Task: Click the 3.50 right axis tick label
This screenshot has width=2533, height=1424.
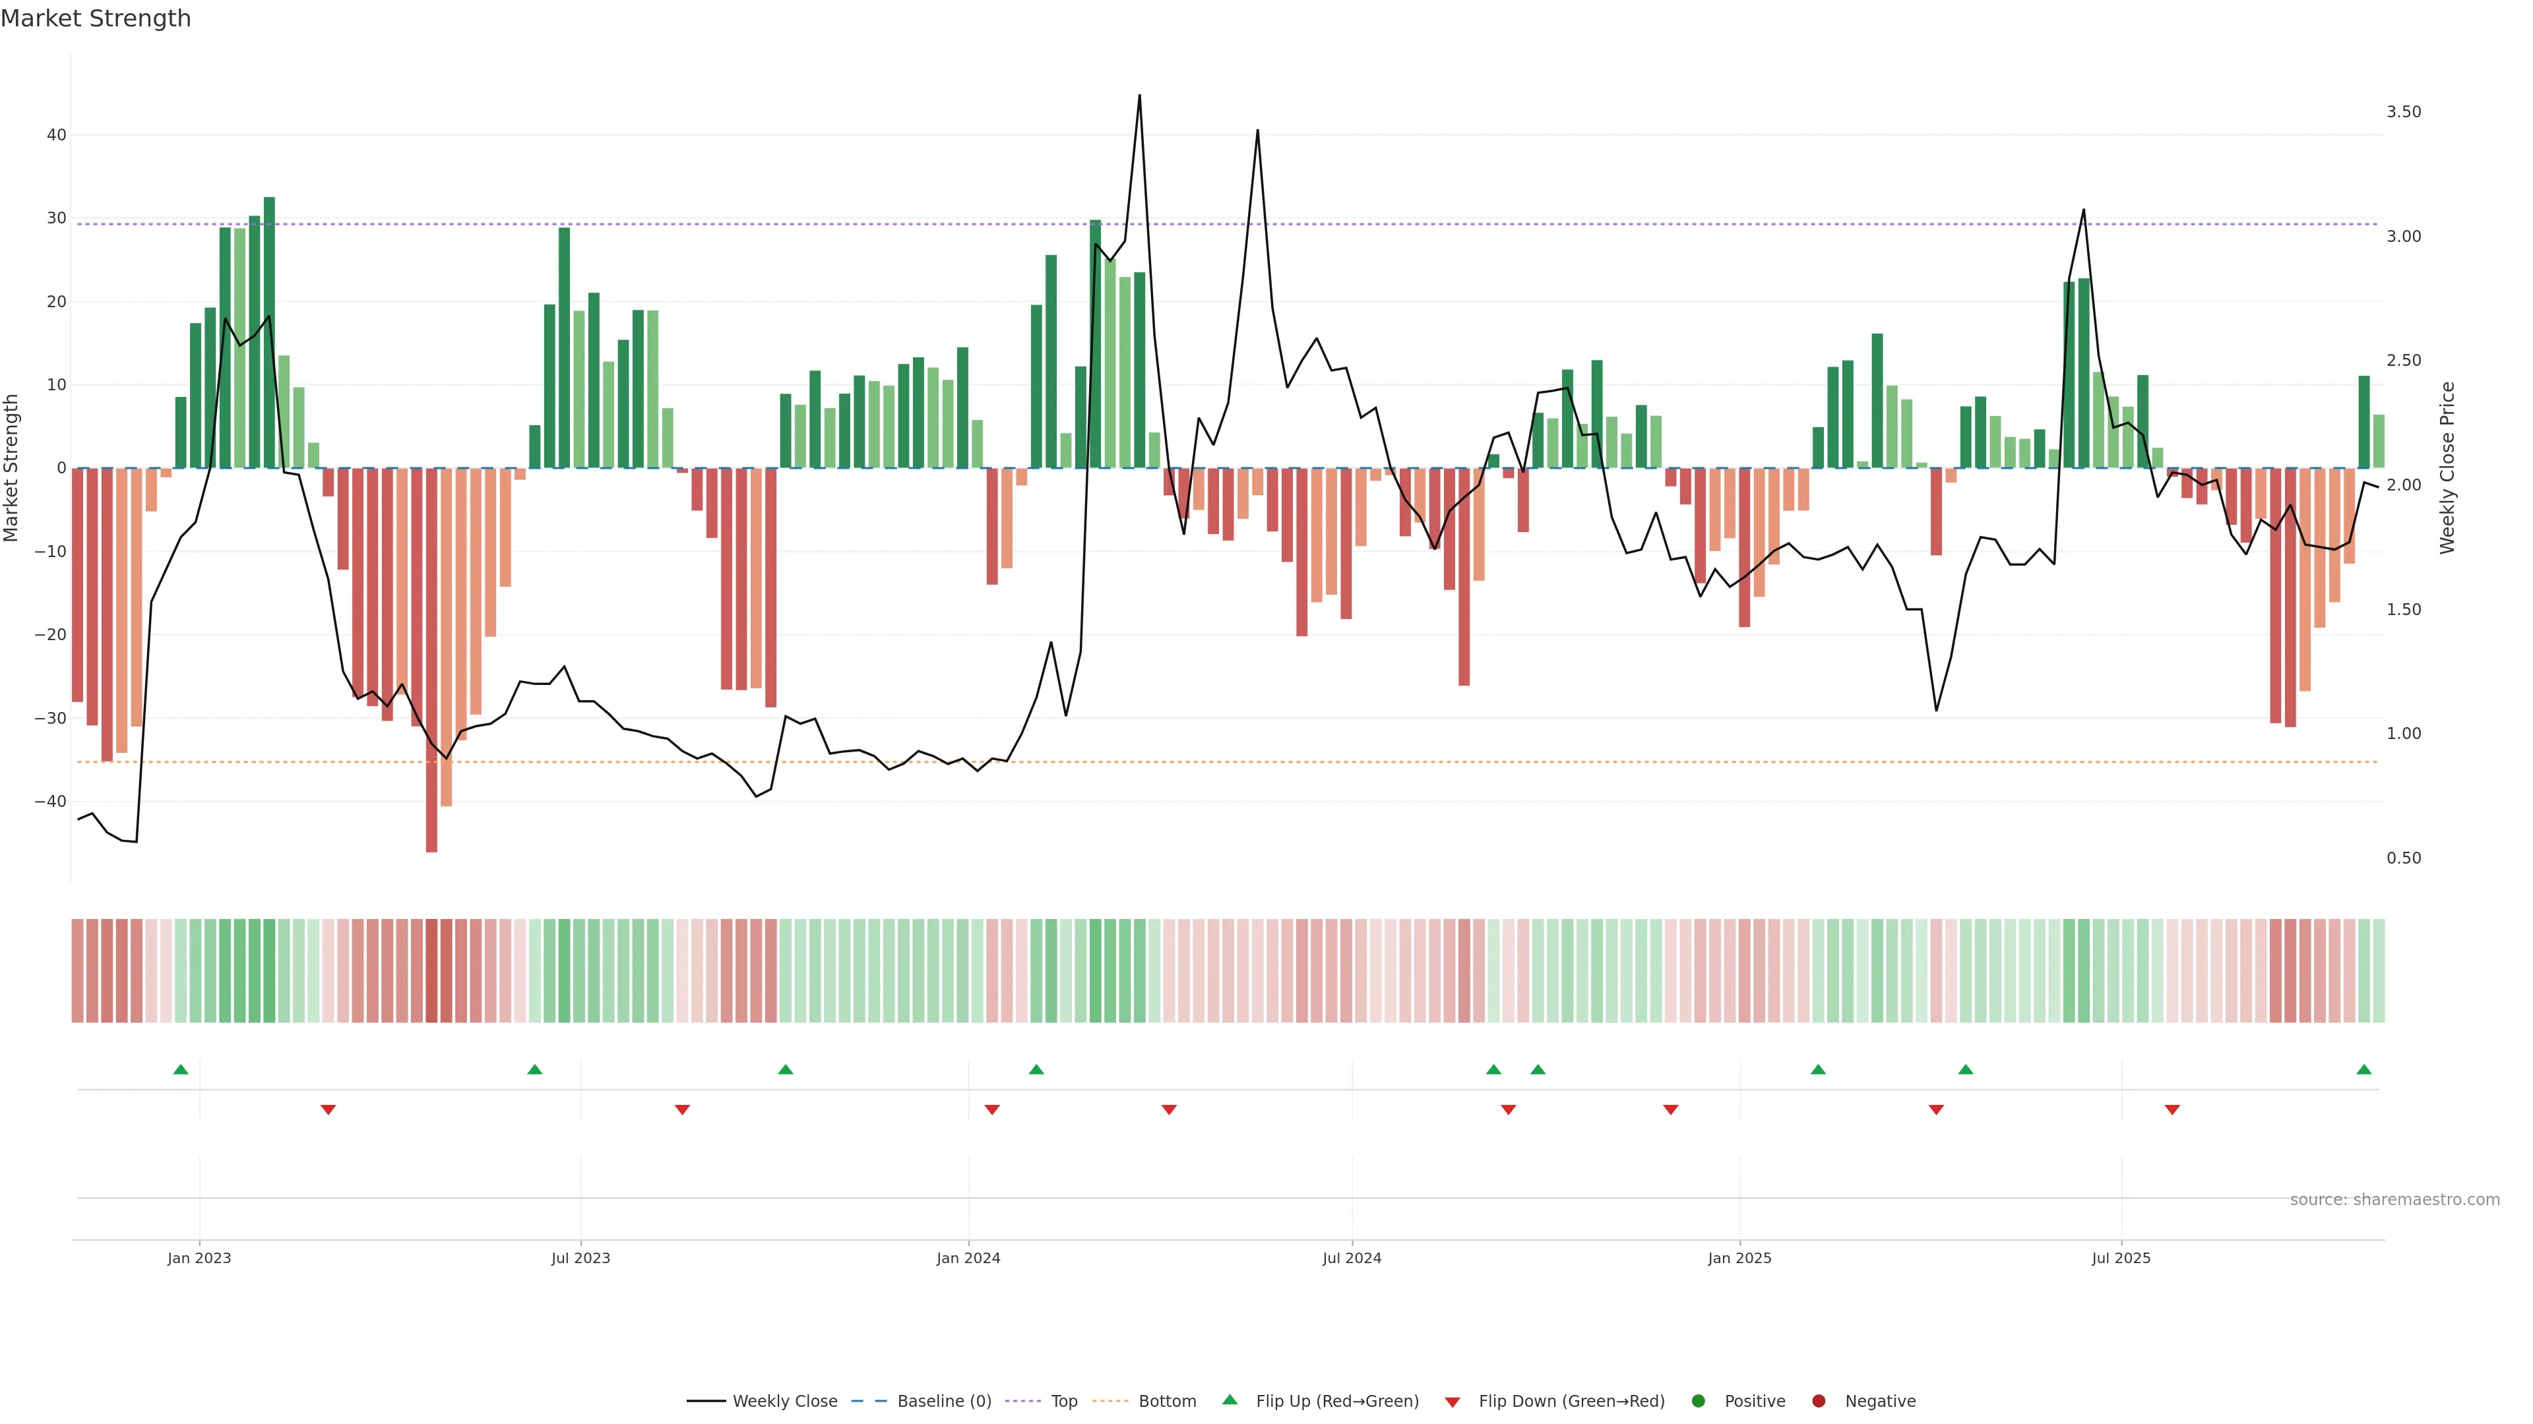Action: pyautogui.click(x=2403, y=112)
